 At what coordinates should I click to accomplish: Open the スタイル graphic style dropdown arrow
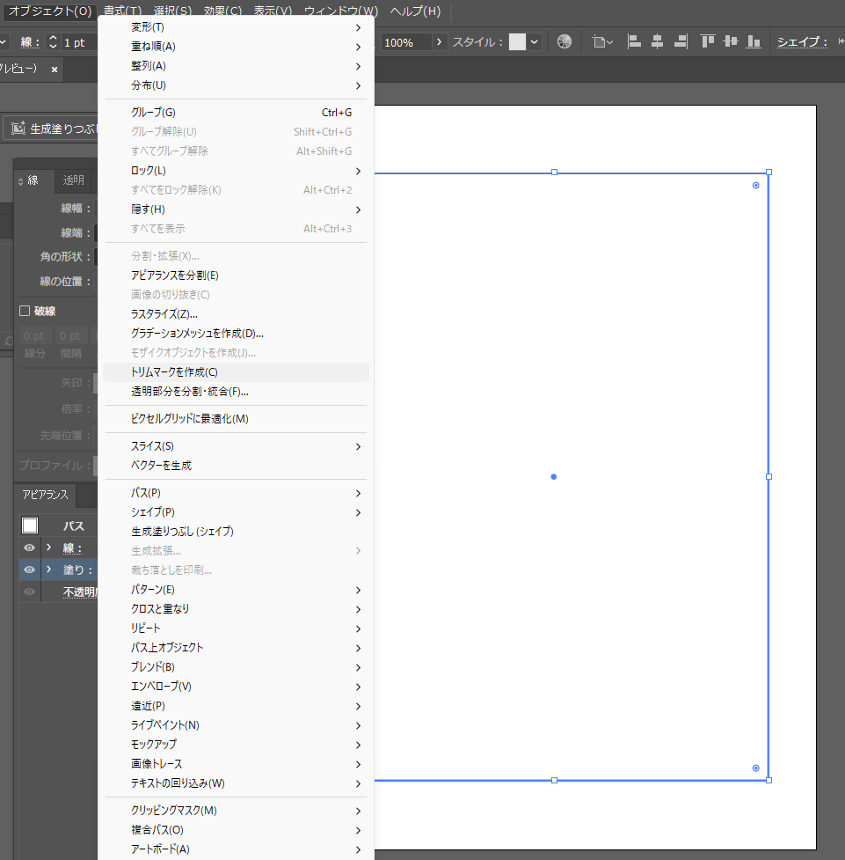point(534,41)
